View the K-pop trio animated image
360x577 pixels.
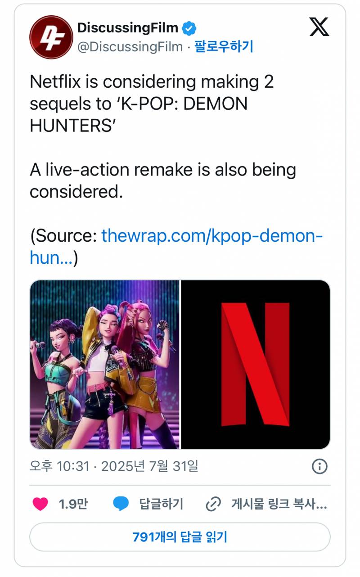click(x=105, y=365)
